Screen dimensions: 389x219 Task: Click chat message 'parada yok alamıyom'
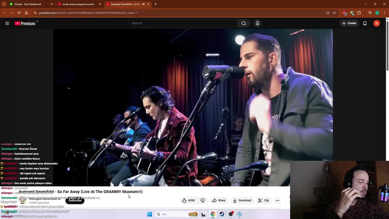point(32,178)
